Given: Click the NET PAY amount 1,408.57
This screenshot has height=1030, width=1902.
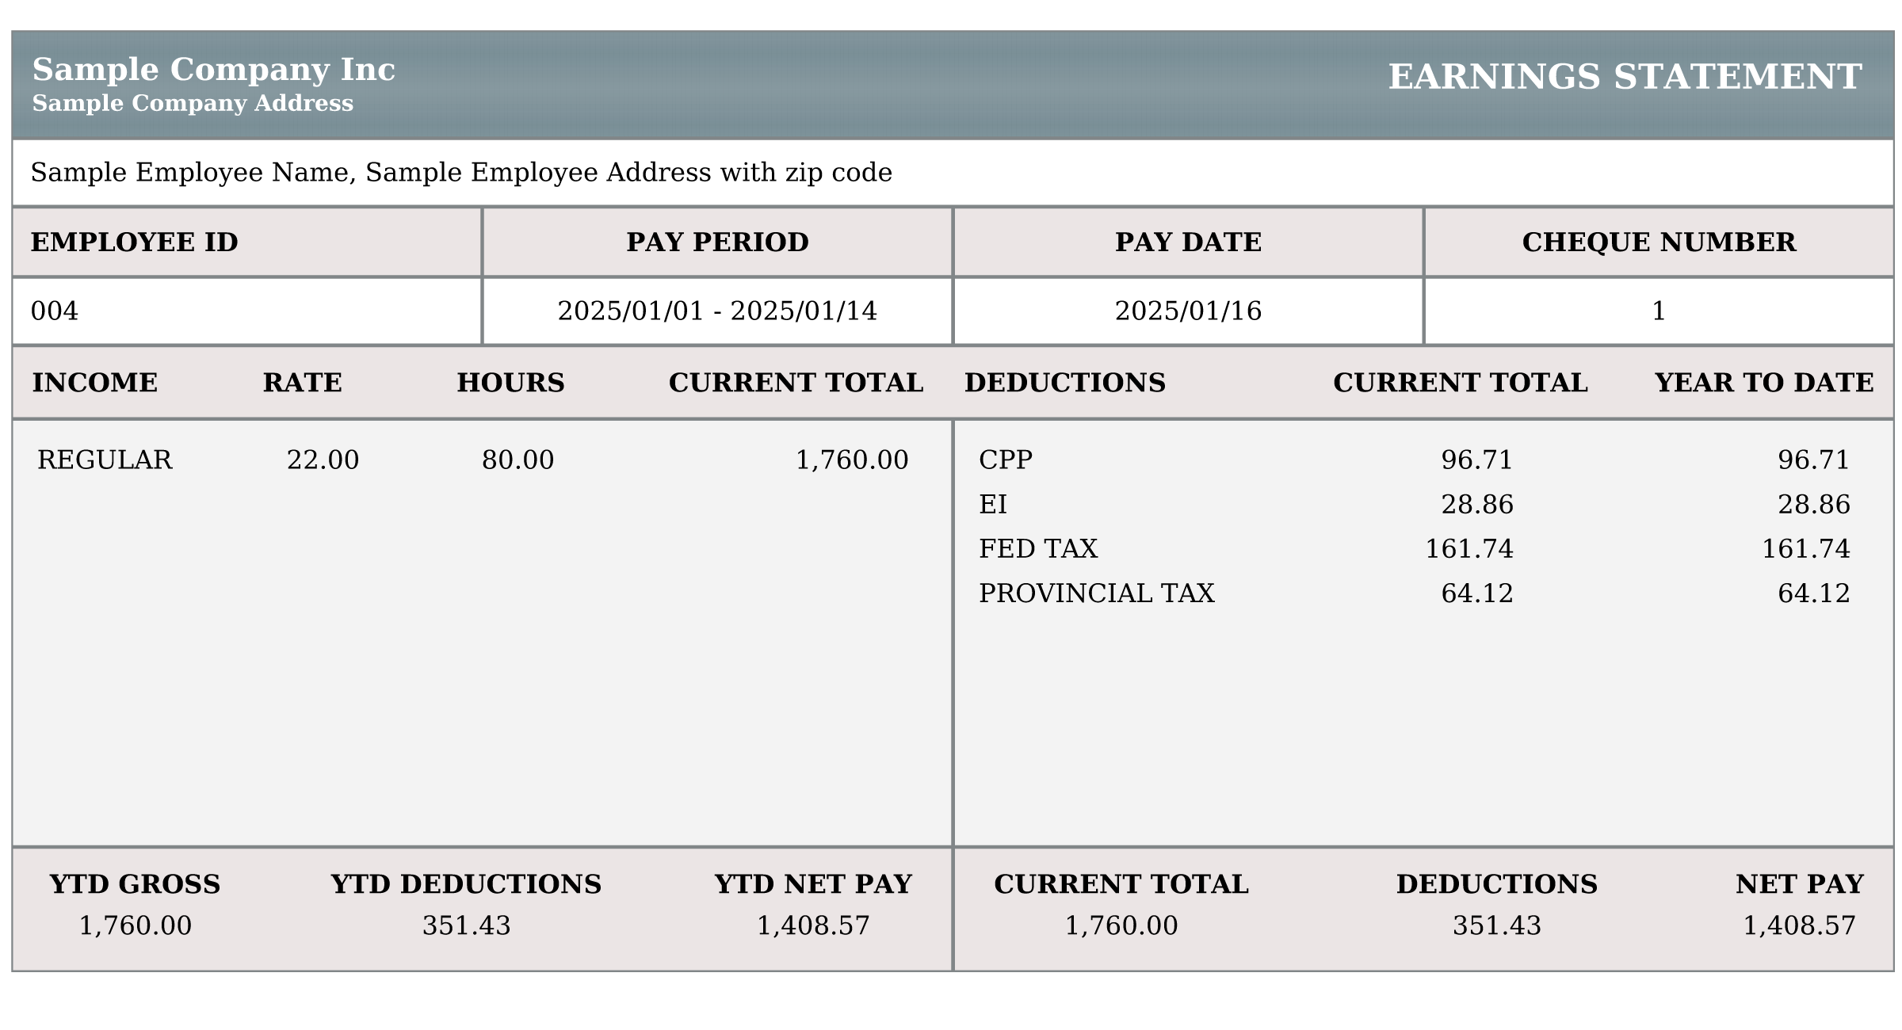Looking at the screenshot, I should click(x=1799, y=926).
